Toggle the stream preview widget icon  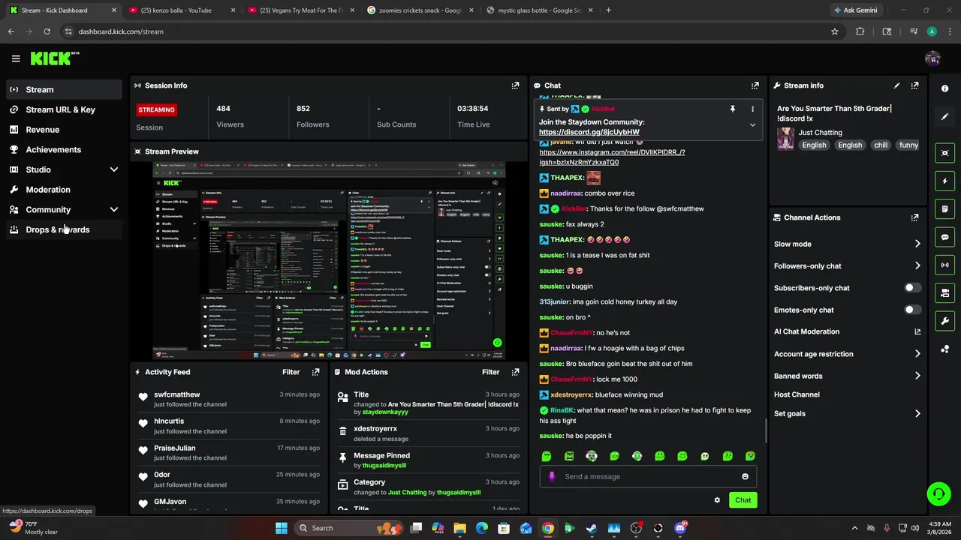tap(944, 153)
